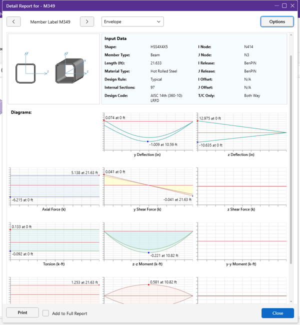The height and width of the screenshot is (325, 300).
Task: Click the scroll up arrow of report
Action: click(291, 35)
